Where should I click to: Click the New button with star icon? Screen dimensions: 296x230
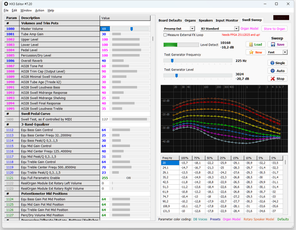pyautogui.click(x=256, y=52)
